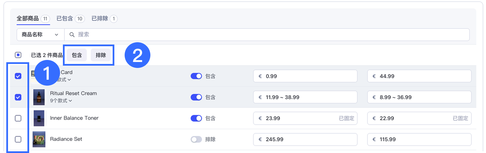Viewport: 486px width, 153px height.
Task: Click the Inner Balance Toner product image
Action: tap(39, 118)
